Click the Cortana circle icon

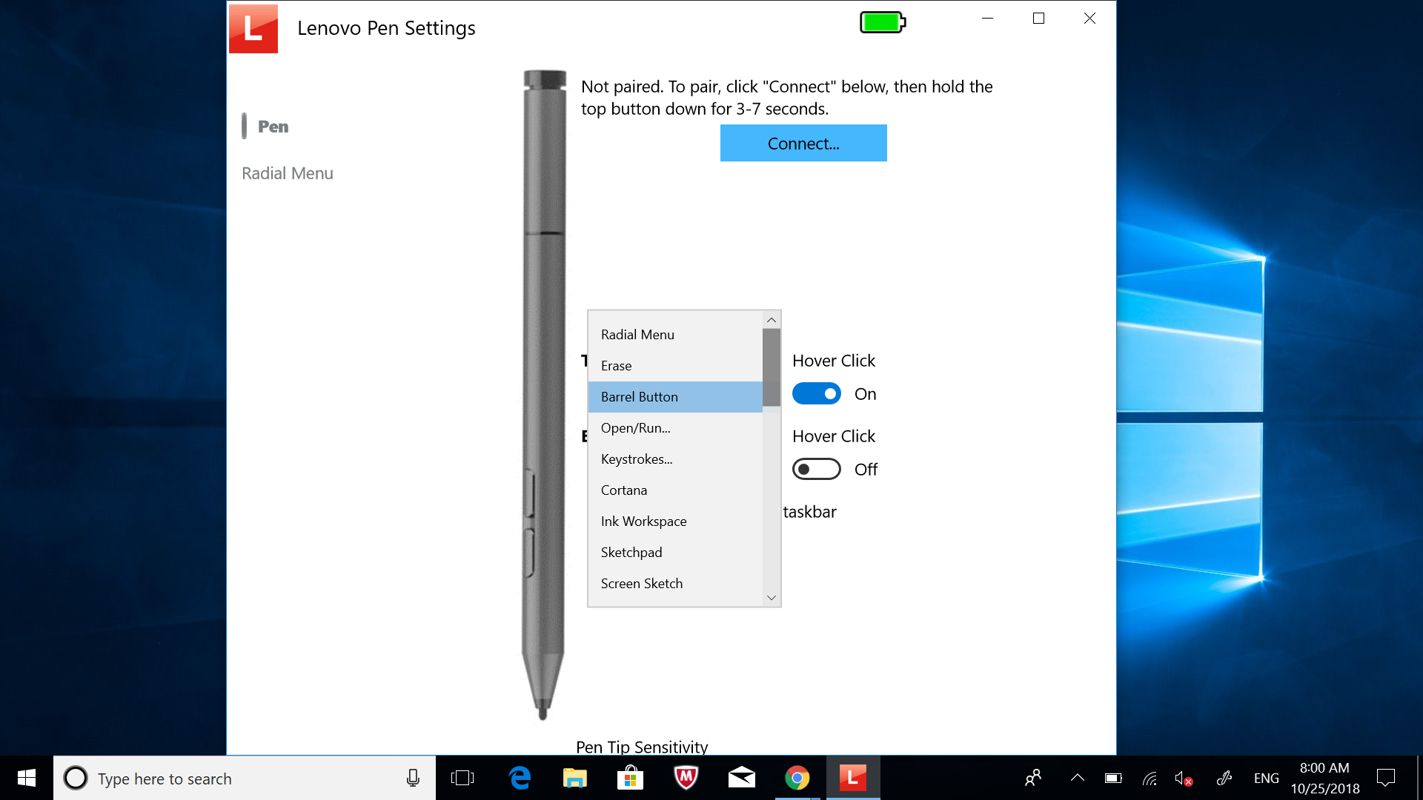click(76, 778)
